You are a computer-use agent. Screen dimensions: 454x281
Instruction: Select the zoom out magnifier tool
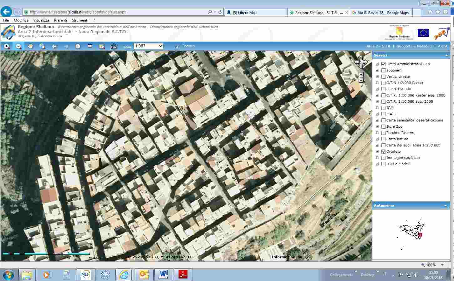(x=18, y=46)
